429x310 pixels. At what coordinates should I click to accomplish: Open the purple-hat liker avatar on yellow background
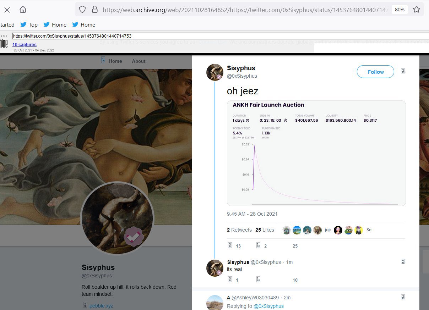tap(359, 230)
